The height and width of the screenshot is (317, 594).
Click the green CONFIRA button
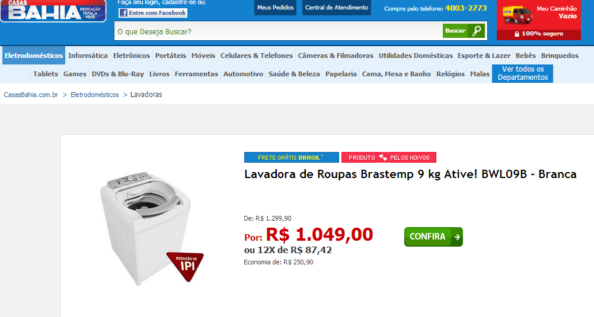pos(433,237)
